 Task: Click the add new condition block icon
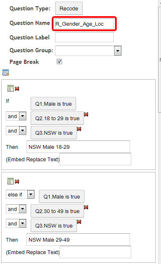(6, 73)
